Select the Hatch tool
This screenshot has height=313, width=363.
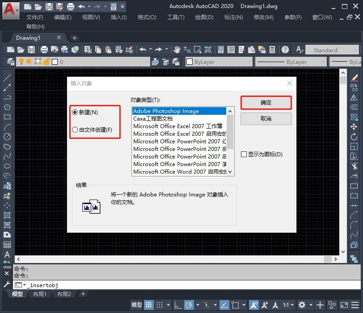pyautogui.click(x=7, y=215)
